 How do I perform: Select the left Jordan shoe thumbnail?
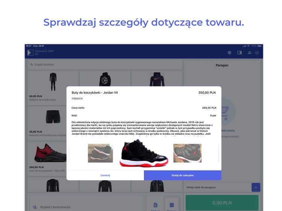100,153
